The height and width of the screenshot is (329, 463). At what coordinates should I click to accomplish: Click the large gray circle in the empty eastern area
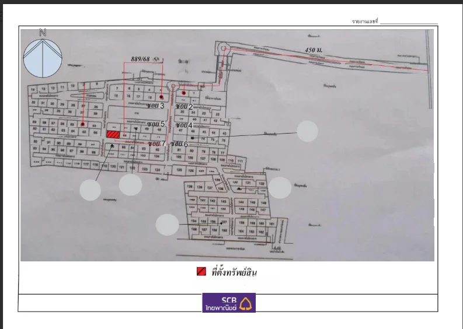coord(307,131)
